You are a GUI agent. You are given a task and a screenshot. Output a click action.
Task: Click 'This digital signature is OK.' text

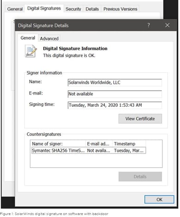[x=69, y=55]
